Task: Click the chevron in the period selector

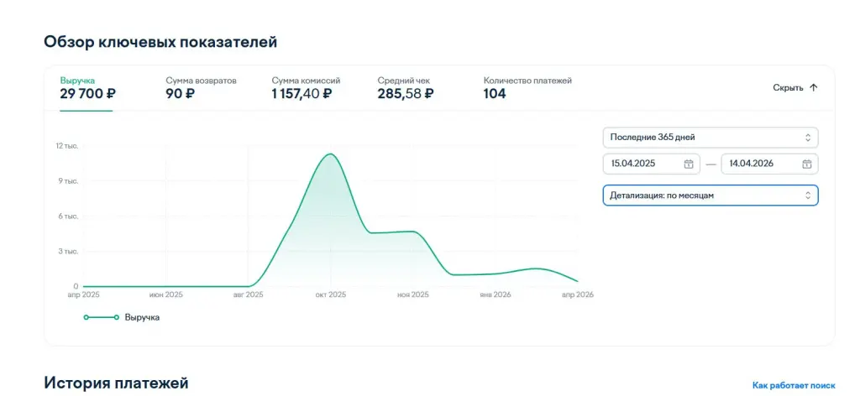Action: point(808,138)
